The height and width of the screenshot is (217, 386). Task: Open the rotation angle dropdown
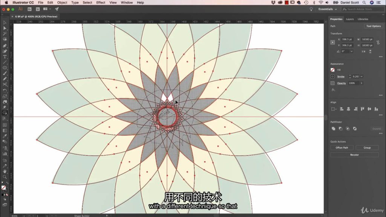click(x=352, y=51)
